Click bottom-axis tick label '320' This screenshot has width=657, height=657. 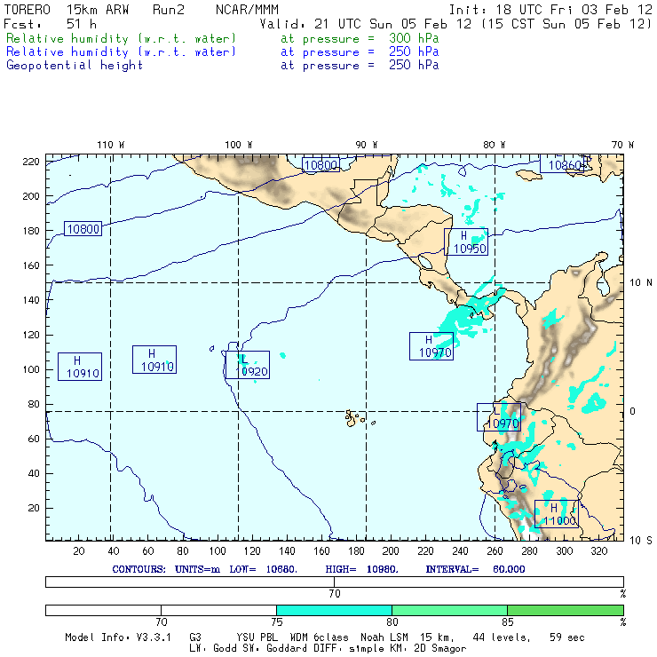(x=598, y=551)
